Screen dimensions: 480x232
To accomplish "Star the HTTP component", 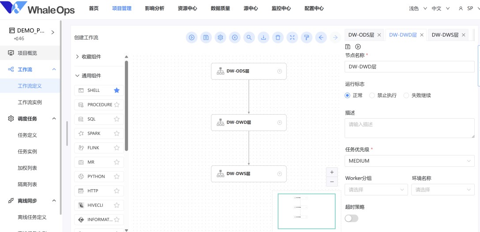I will pyautogui.click(x=117, y=191).
